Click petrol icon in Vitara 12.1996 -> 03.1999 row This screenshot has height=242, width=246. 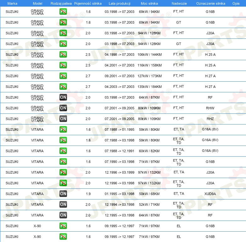(63, 172)
